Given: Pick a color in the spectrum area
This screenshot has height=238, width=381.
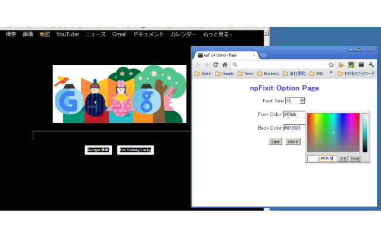Looking at the screenshot, I should pos(333,133).
